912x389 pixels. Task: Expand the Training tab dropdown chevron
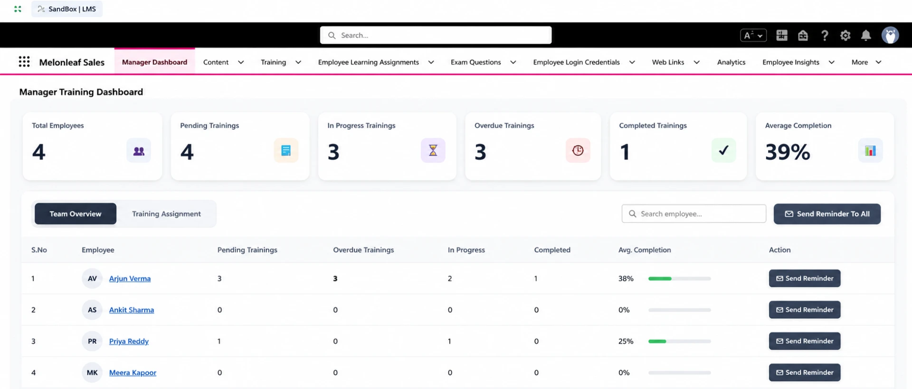298,62
